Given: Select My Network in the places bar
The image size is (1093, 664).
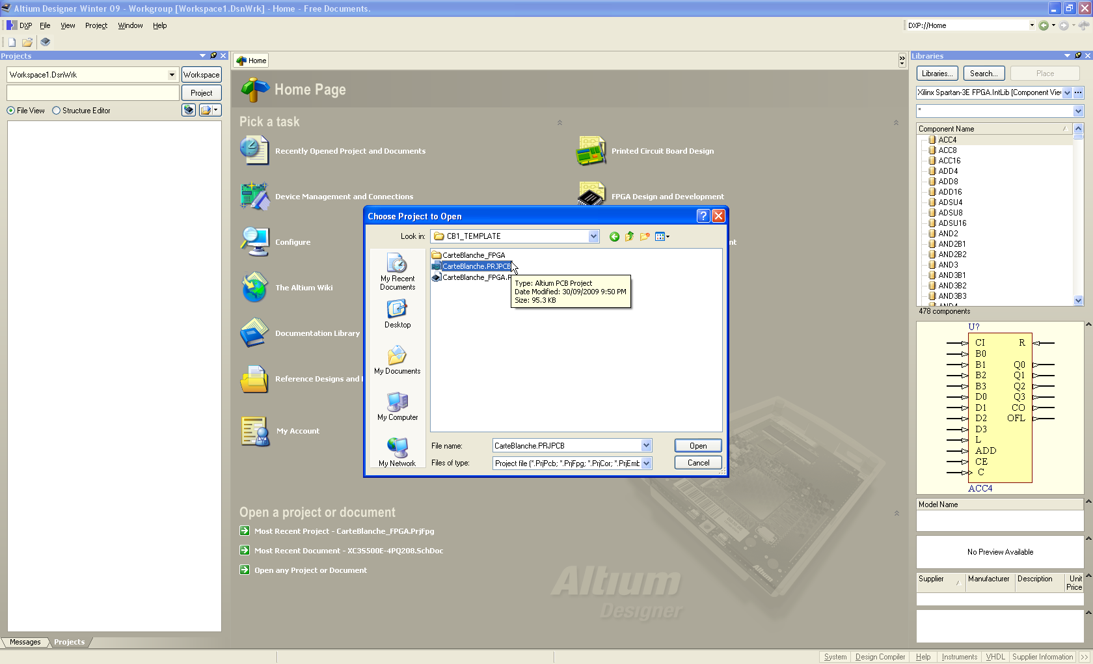Looking at the screenshot, I should (x=398, y=452).
